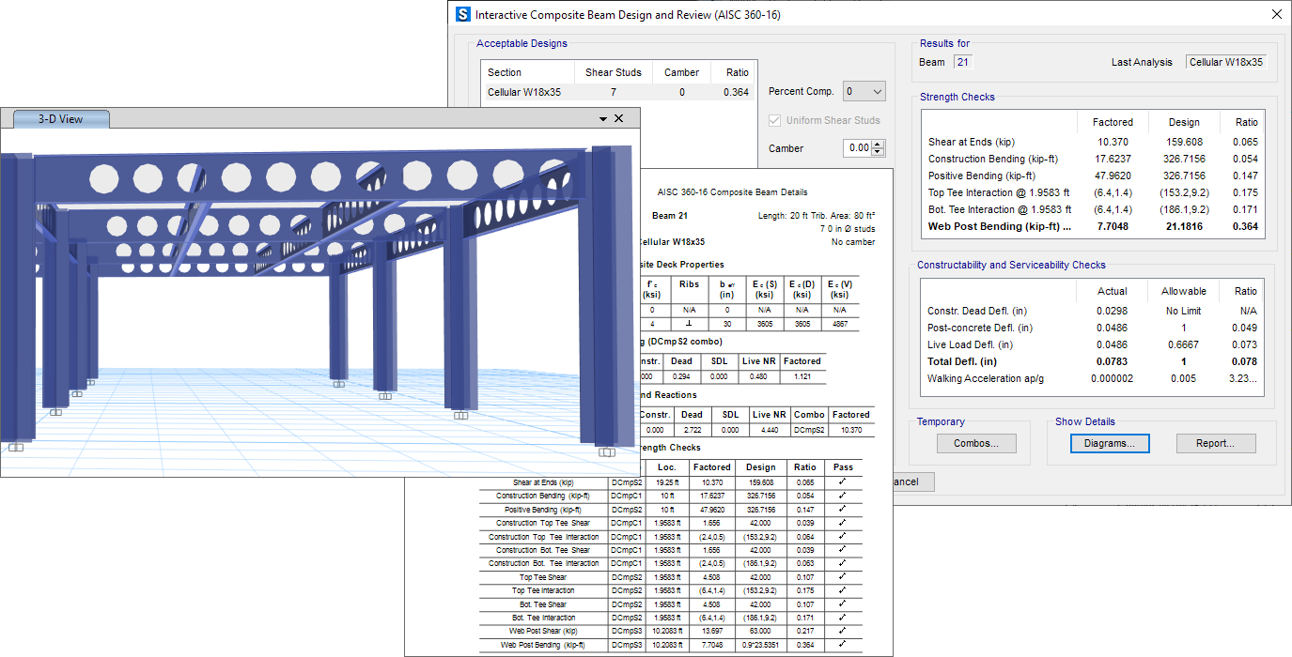Close the 3-D View panel
The image size is (1292, 657).
coord(618,119)
